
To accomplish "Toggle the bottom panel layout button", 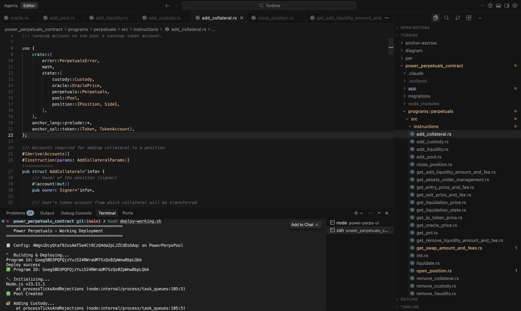I will pos(498,6).
